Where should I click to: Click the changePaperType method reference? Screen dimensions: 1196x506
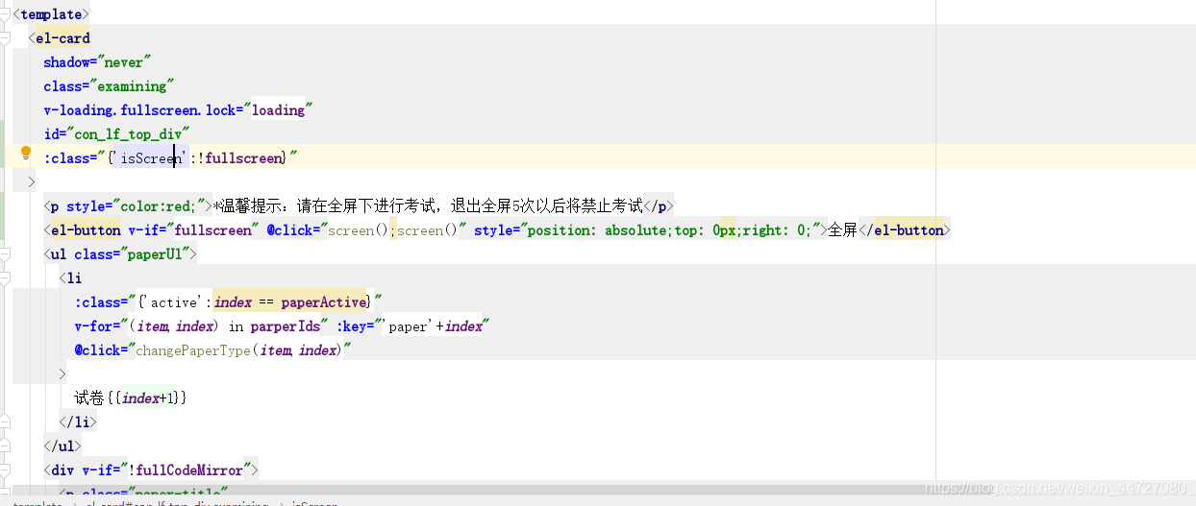click(192, 350)
